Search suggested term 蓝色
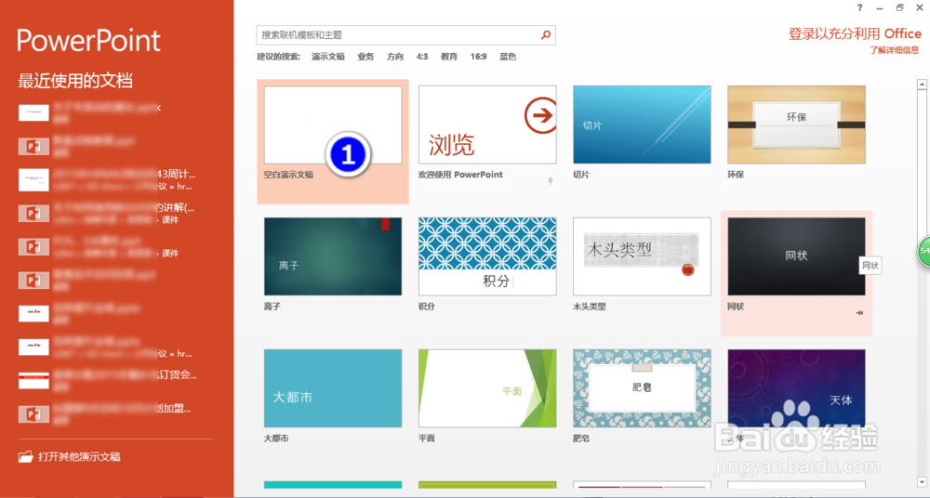 [508, 57]
